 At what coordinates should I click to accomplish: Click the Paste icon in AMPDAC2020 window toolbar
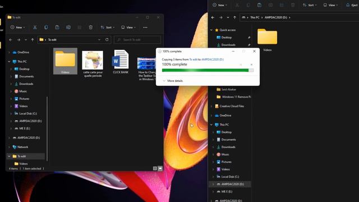click(x=259, y=5)
